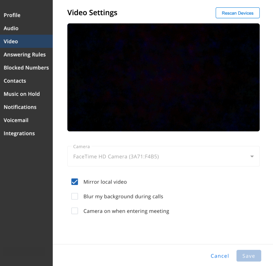Open the FaceTime HD Camera selector

[x=164, y=156]
